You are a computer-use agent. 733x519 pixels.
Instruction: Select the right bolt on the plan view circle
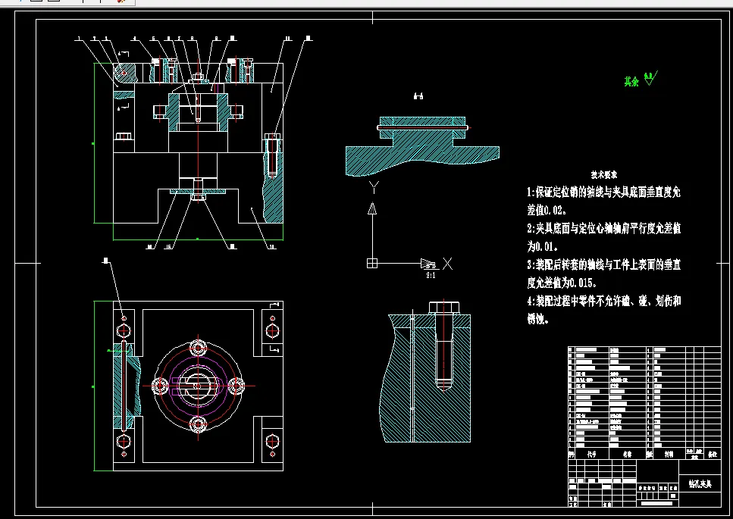tap(236, 386)
